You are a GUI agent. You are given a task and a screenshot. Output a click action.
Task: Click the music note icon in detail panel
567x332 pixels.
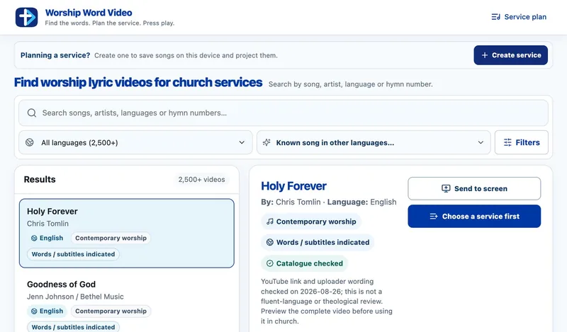(x=270, y=222)
